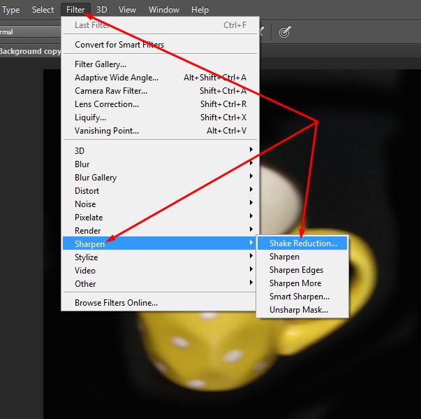Choose Shake Reduction filter
Viewport: 421px width, 419px height.
302,243
